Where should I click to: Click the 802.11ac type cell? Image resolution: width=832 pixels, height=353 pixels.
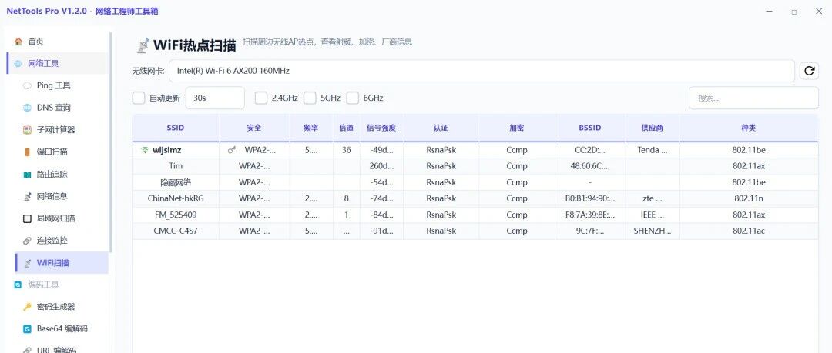pyautogui.click(x=749, y=231)
